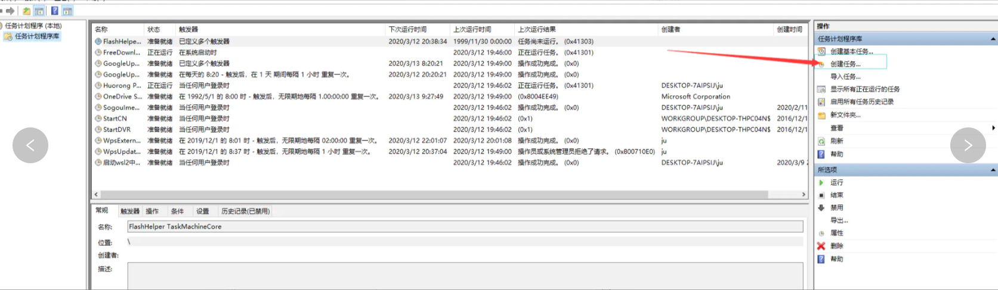This screenshot has width=998, height=290.
Task: Click the up one level folder icon
Action: click(26, 11)
